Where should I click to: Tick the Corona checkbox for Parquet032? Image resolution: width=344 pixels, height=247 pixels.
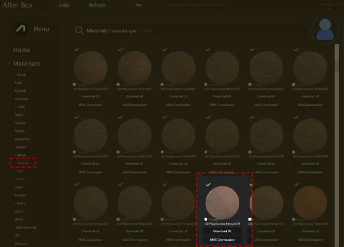(118, 219)
